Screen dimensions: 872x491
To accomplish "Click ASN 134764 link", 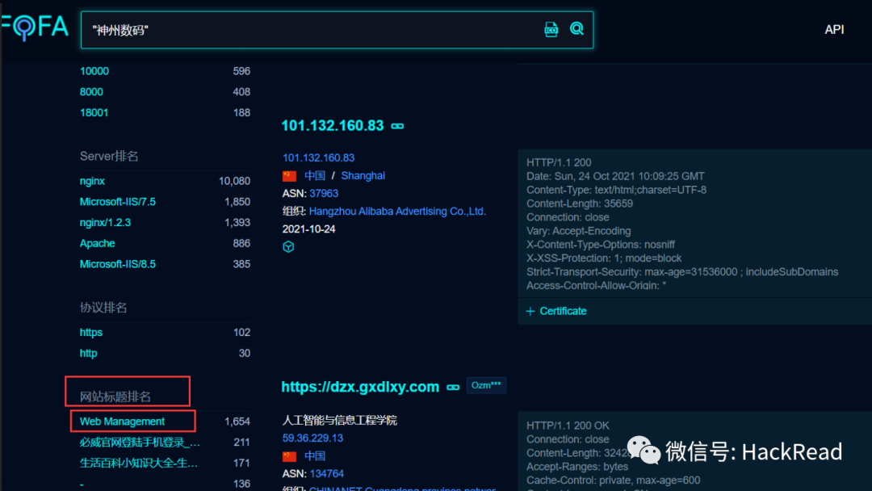I will [x=326, y=474].
